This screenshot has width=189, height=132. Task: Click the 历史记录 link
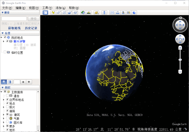[x=31, y=28]
